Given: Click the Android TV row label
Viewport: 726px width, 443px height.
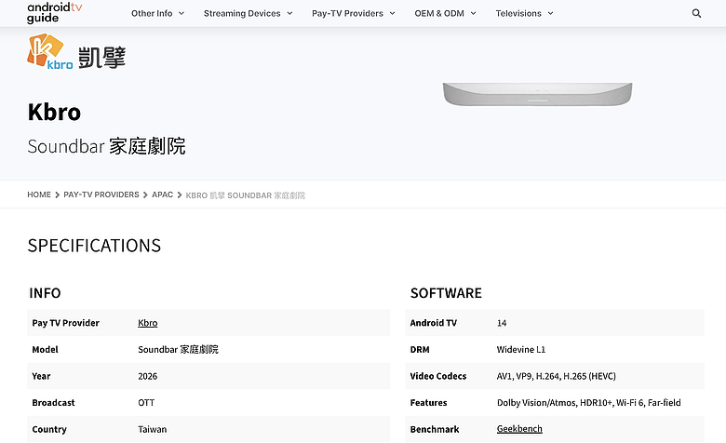Looking at the screenshot, I should tap(434, 323).
